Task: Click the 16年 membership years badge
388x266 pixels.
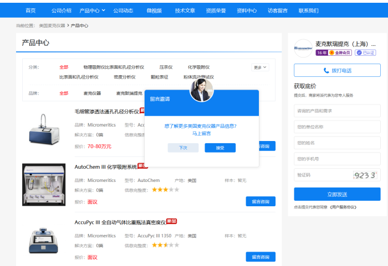Action: click(x=321, y=53)
